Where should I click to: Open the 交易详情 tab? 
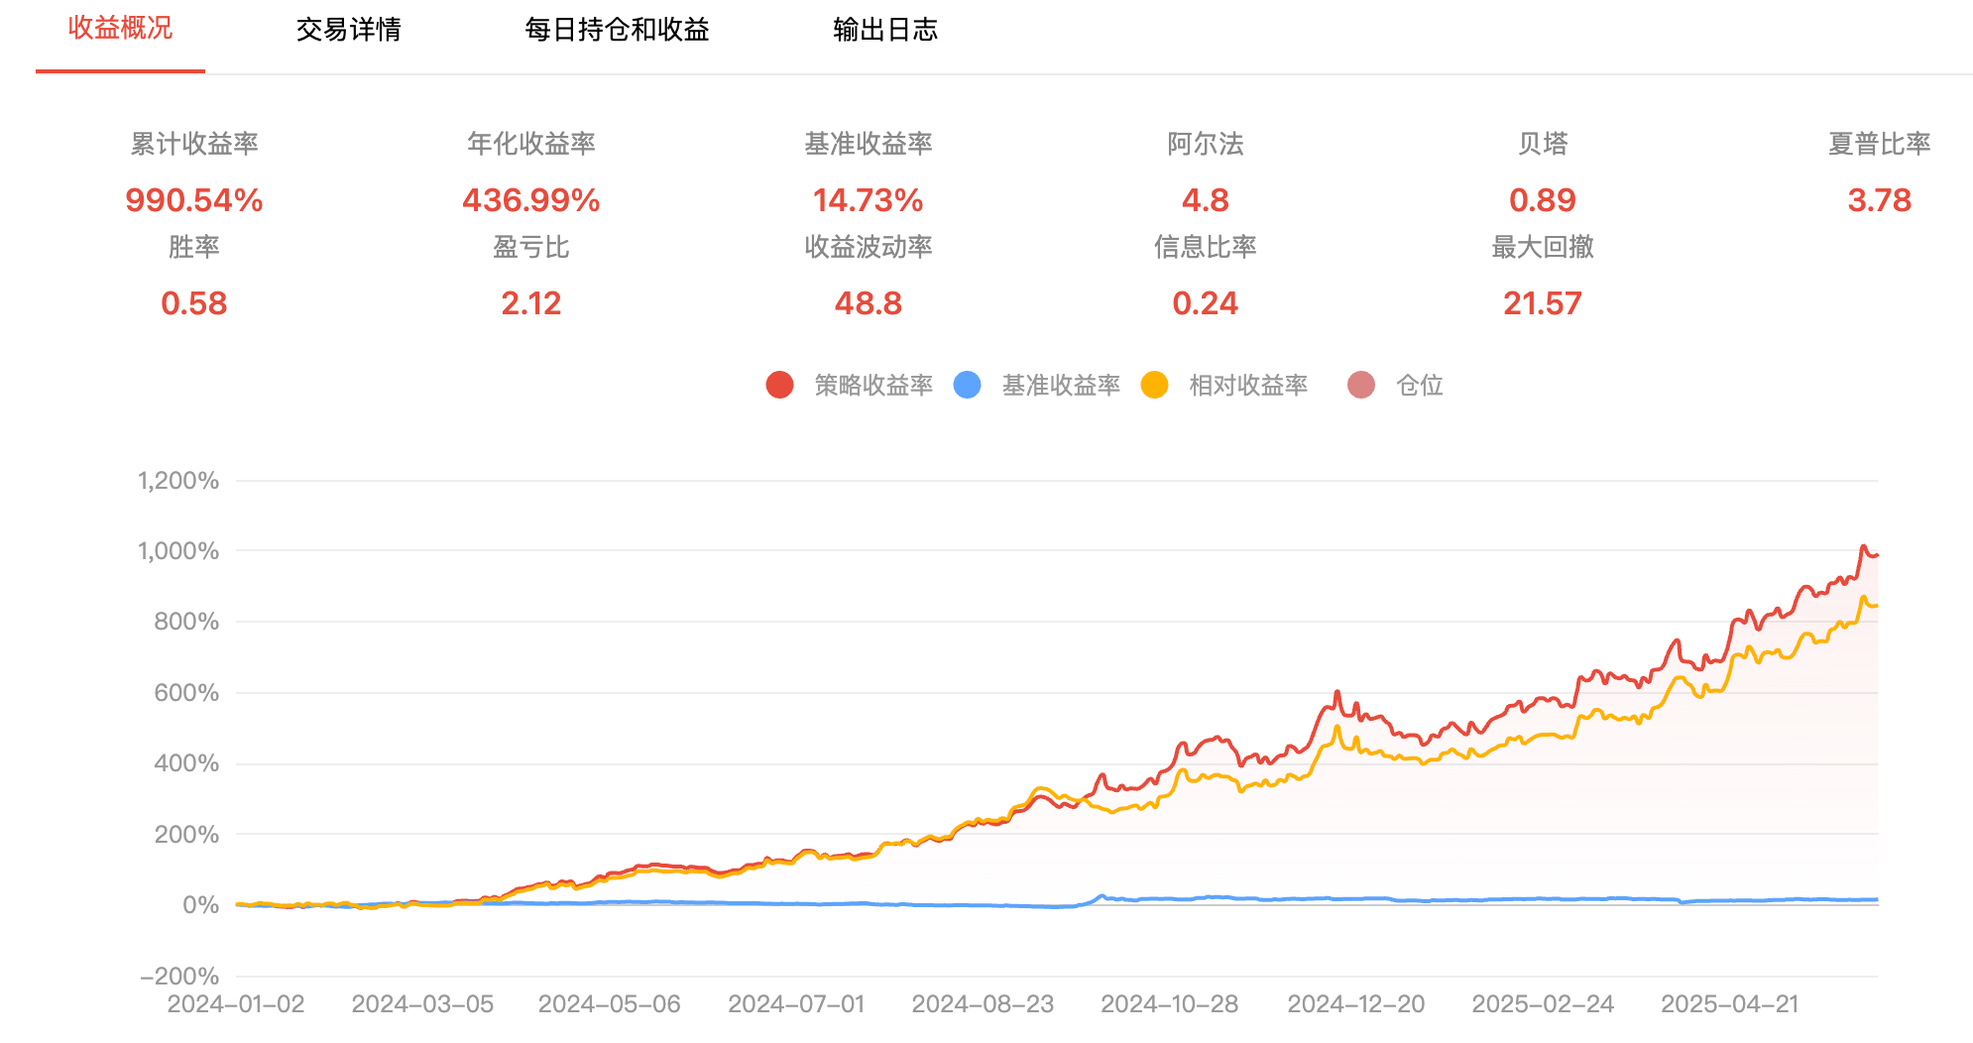click(348, 30)
